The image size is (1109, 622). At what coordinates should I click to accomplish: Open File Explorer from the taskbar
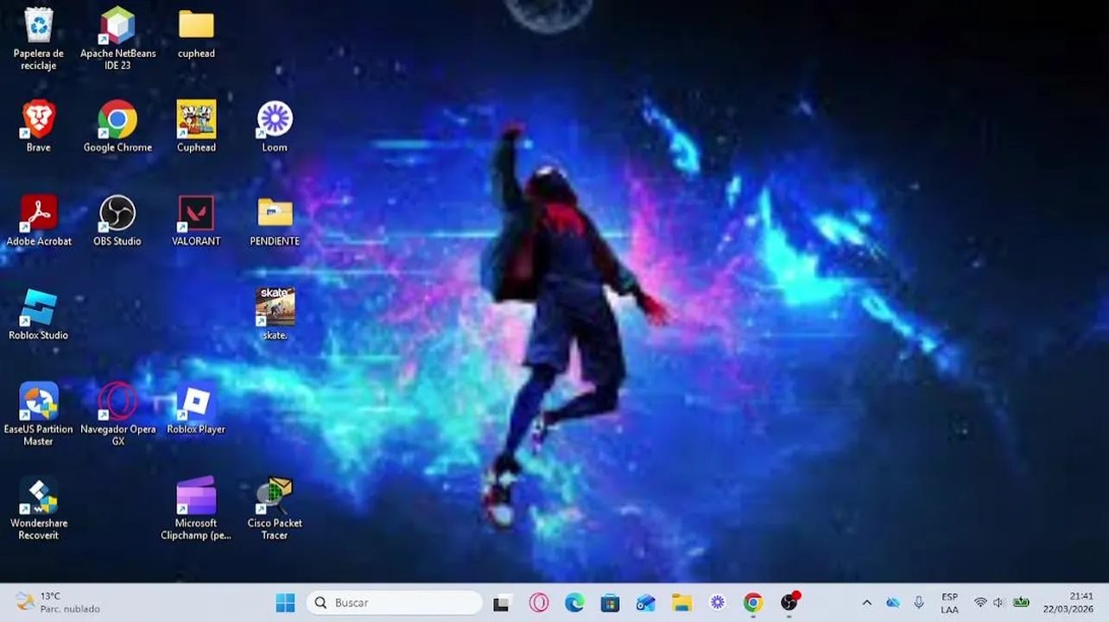(x=682, y=603)
